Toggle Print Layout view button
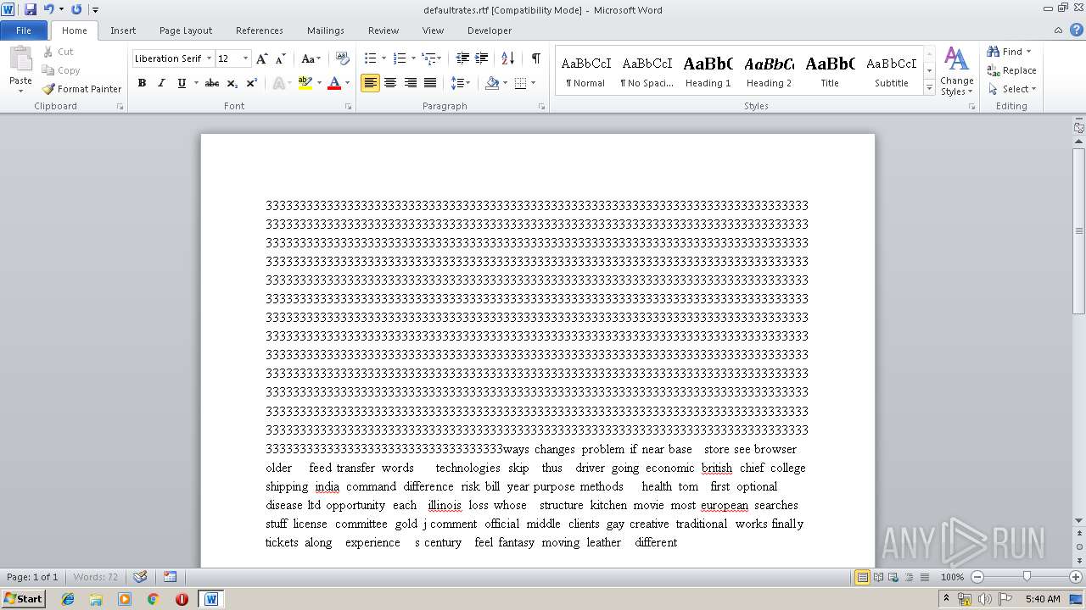This screenshot has width=1086, height=610. (862, 577)
